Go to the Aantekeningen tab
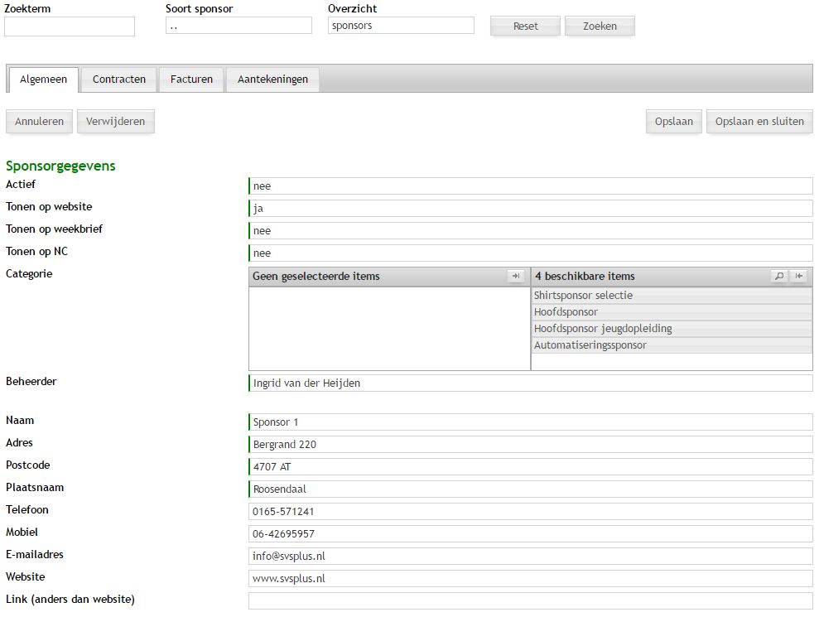This screenshot has height=617, width=819. point(272,80)
